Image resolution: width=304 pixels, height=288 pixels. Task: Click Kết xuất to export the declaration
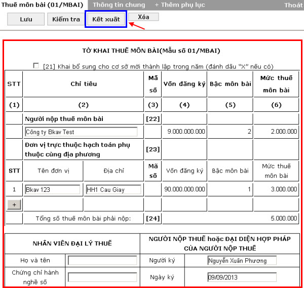pos(105,19)
